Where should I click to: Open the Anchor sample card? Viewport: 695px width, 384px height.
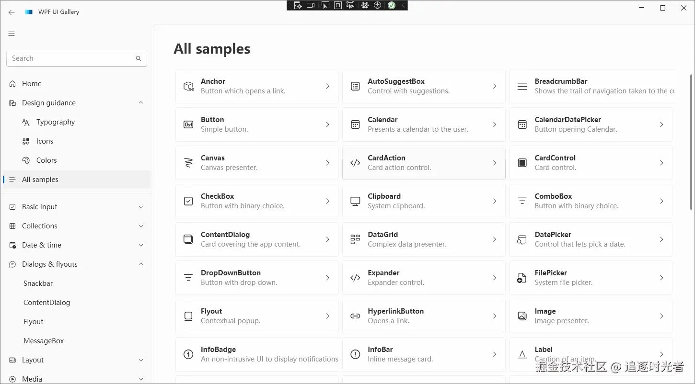(x=256, y=86)
